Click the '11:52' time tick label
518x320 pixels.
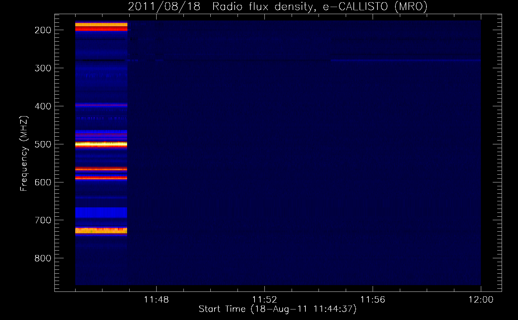coord(264,300)
